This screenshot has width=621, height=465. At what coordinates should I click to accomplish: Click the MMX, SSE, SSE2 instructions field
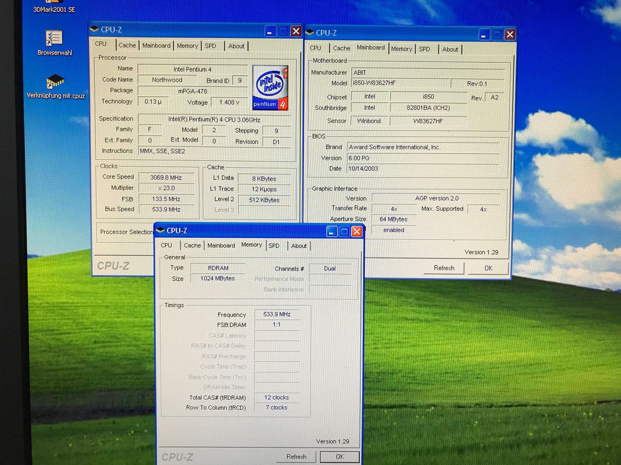pos(214,151)
